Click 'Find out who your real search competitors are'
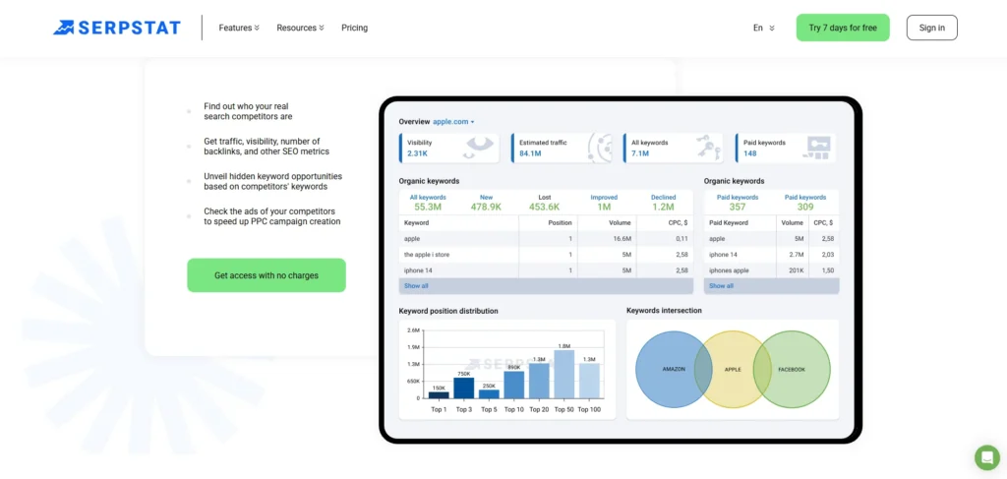1007x479 pixels. point(248,111)
